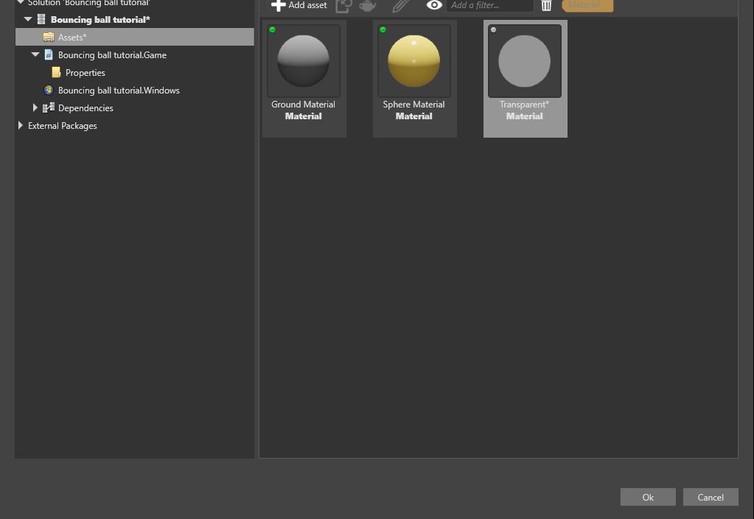Click the green status dot on Sphere Material
Viewport: 754px width, 519px height.
click(383, 29)
